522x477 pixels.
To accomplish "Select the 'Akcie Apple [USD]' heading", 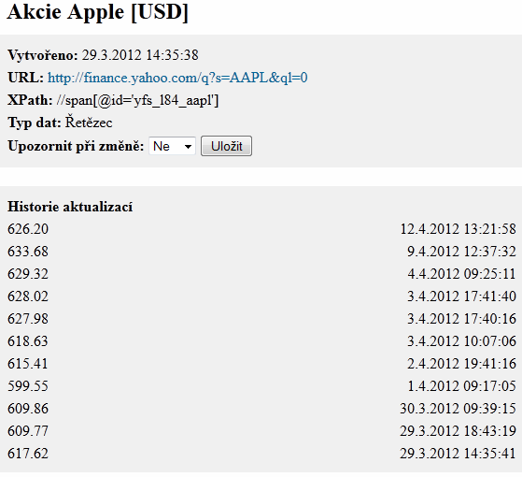I will [x=97, y=12].
